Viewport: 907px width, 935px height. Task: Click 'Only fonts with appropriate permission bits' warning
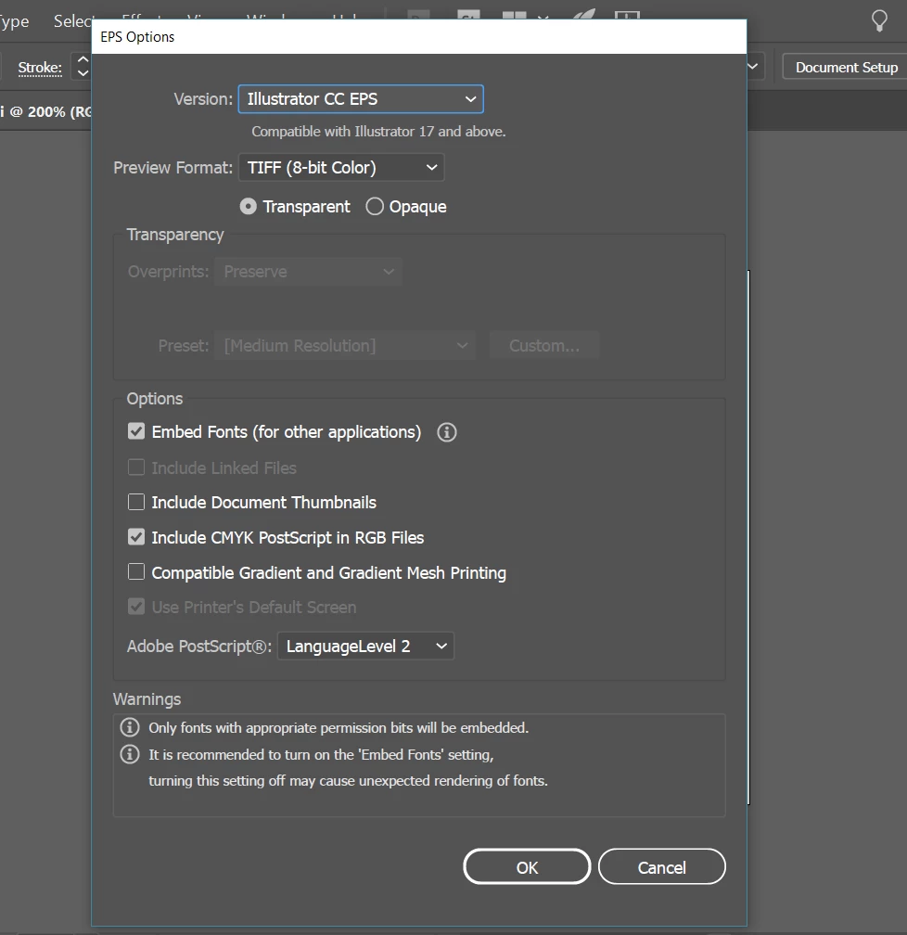(x=339, y=727)
